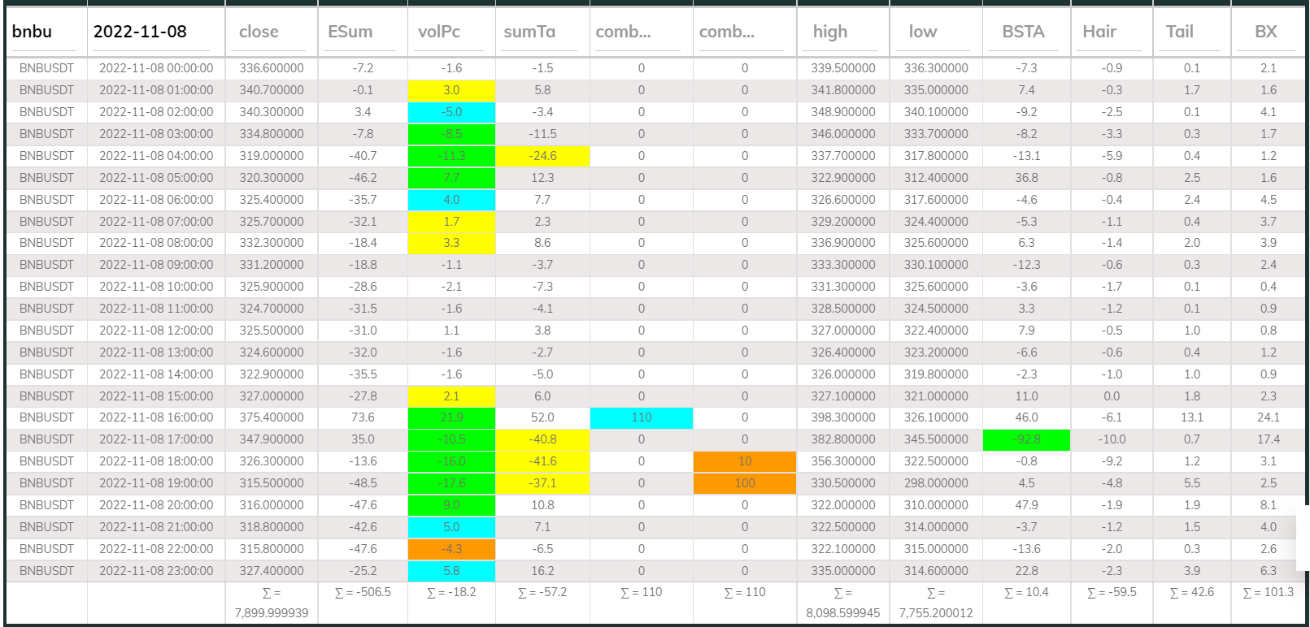
Task: Select the BSTA column header
Action: tap(1023, 32)
